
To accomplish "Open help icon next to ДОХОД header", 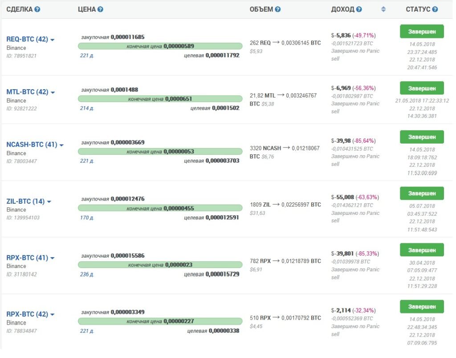I will click(x=359, y=9).
